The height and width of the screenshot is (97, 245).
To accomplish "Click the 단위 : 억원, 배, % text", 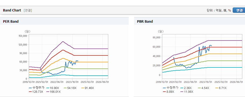I will click(219, 10).
